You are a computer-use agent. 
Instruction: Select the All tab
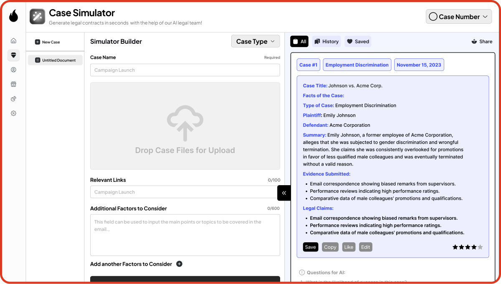(299, 42)
